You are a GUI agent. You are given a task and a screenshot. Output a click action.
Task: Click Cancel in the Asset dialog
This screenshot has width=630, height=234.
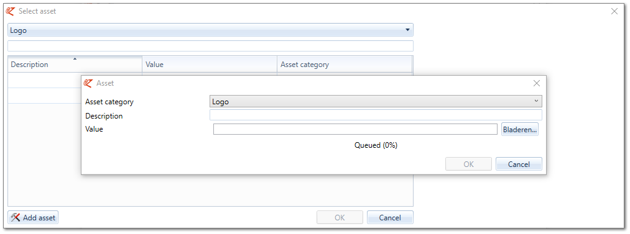point(519,164)
